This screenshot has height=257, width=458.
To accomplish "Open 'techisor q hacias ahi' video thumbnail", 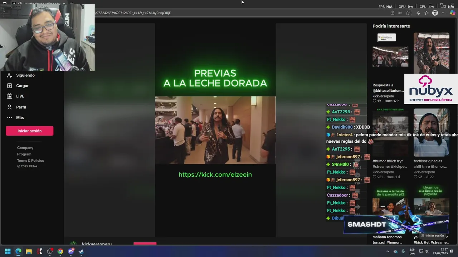I will click(x=431, y=132).
